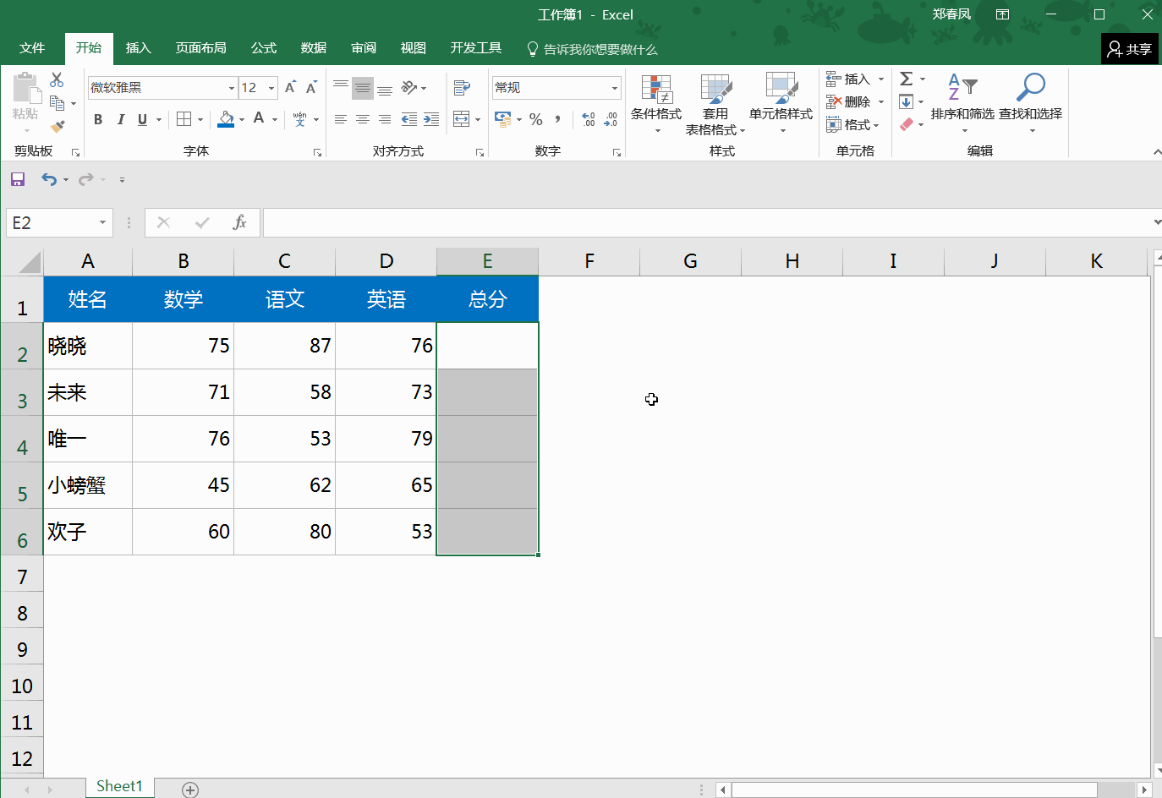Click the Decrease Decimal icon
Viewport: 1162px width, 798px height.
611,119
